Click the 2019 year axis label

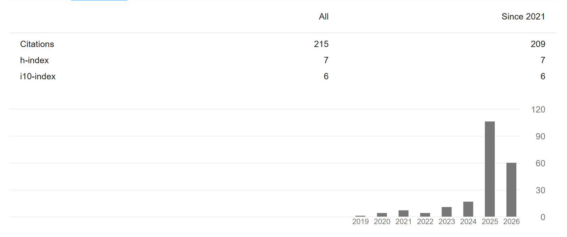pyautogui.click(x=360, y=222)
